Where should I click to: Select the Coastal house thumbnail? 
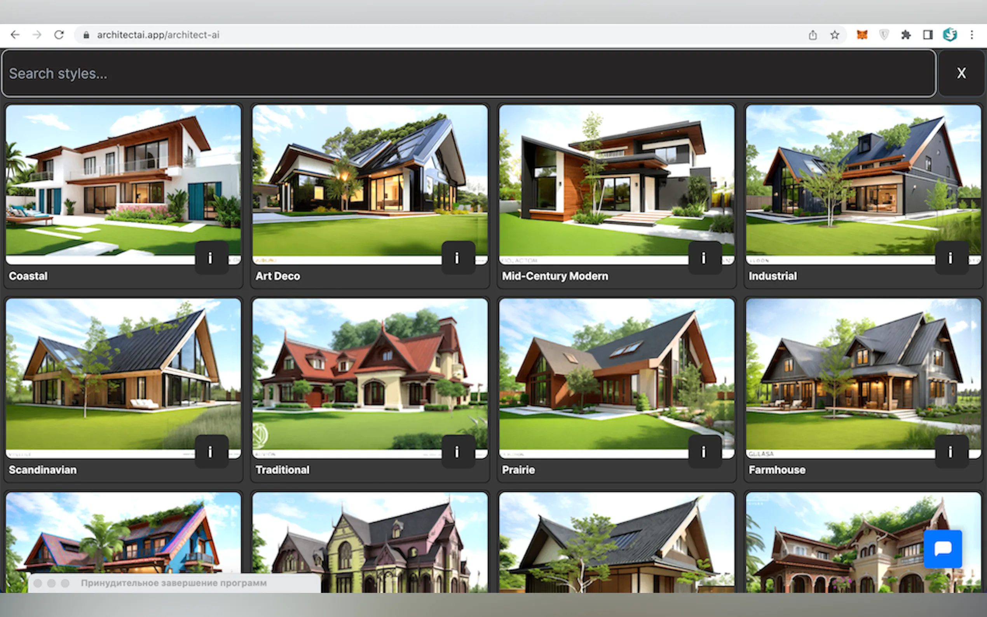(x=123, y=180)
